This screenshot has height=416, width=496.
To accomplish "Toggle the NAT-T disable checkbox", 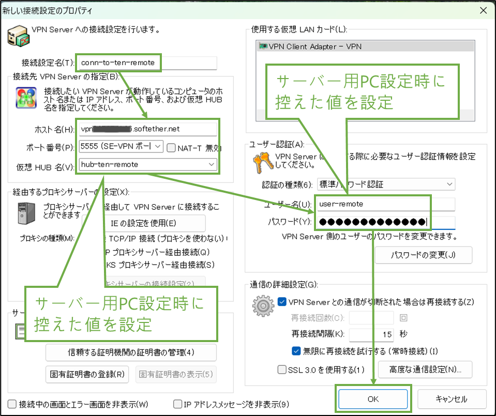I will (171, 148).
